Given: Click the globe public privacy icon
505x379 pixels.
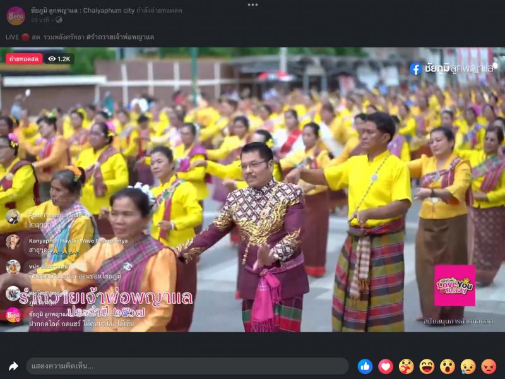Looking at the screenshot, I should (x=59, y=20).
